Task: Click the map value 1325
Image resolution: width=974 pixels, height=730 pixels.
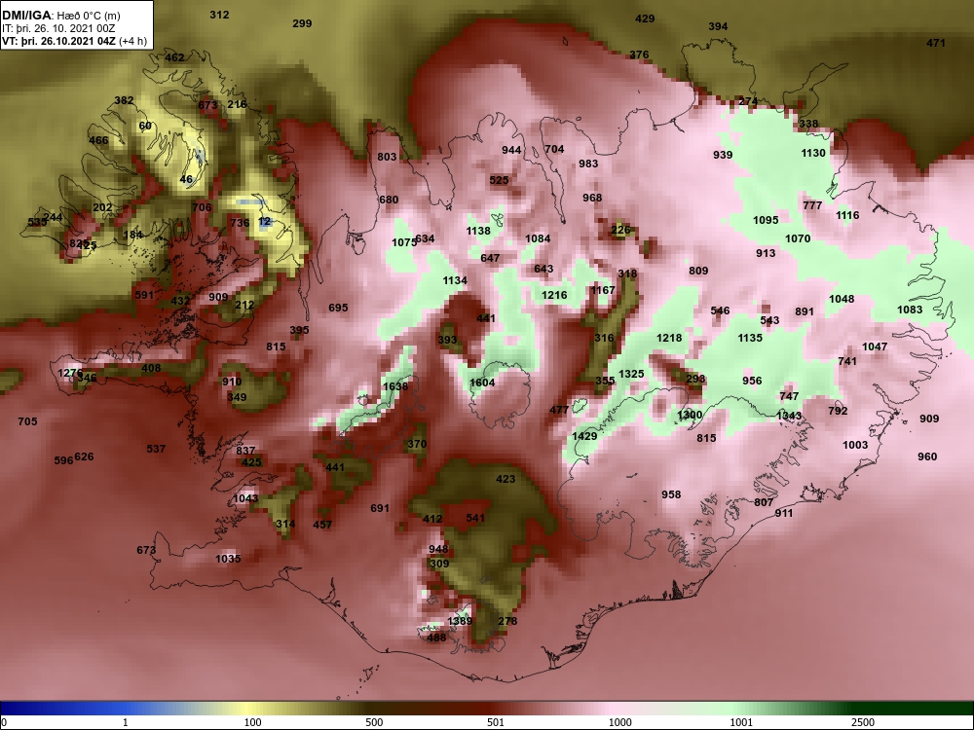Action: point(631,374)
